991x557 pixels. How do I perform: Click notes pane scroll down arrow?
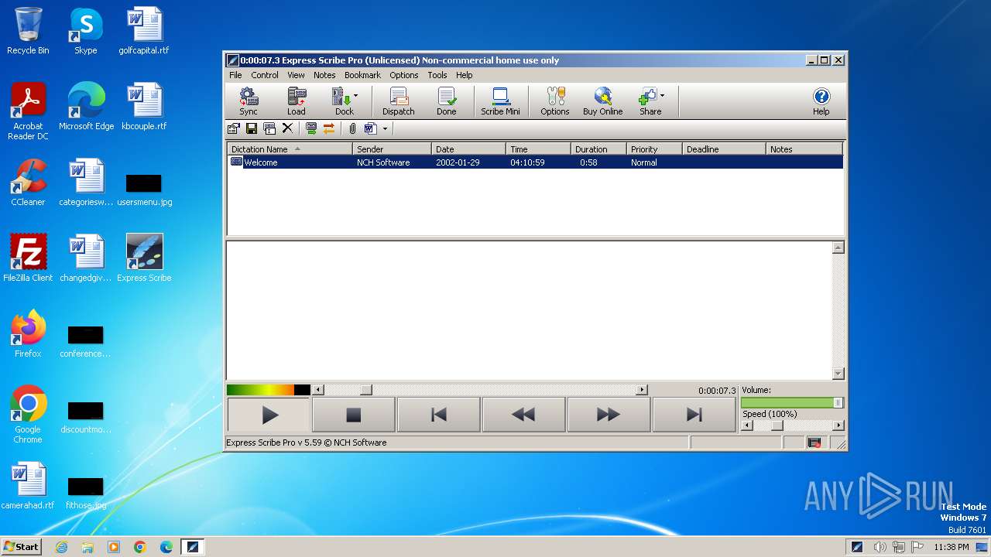tap(838, 374)
